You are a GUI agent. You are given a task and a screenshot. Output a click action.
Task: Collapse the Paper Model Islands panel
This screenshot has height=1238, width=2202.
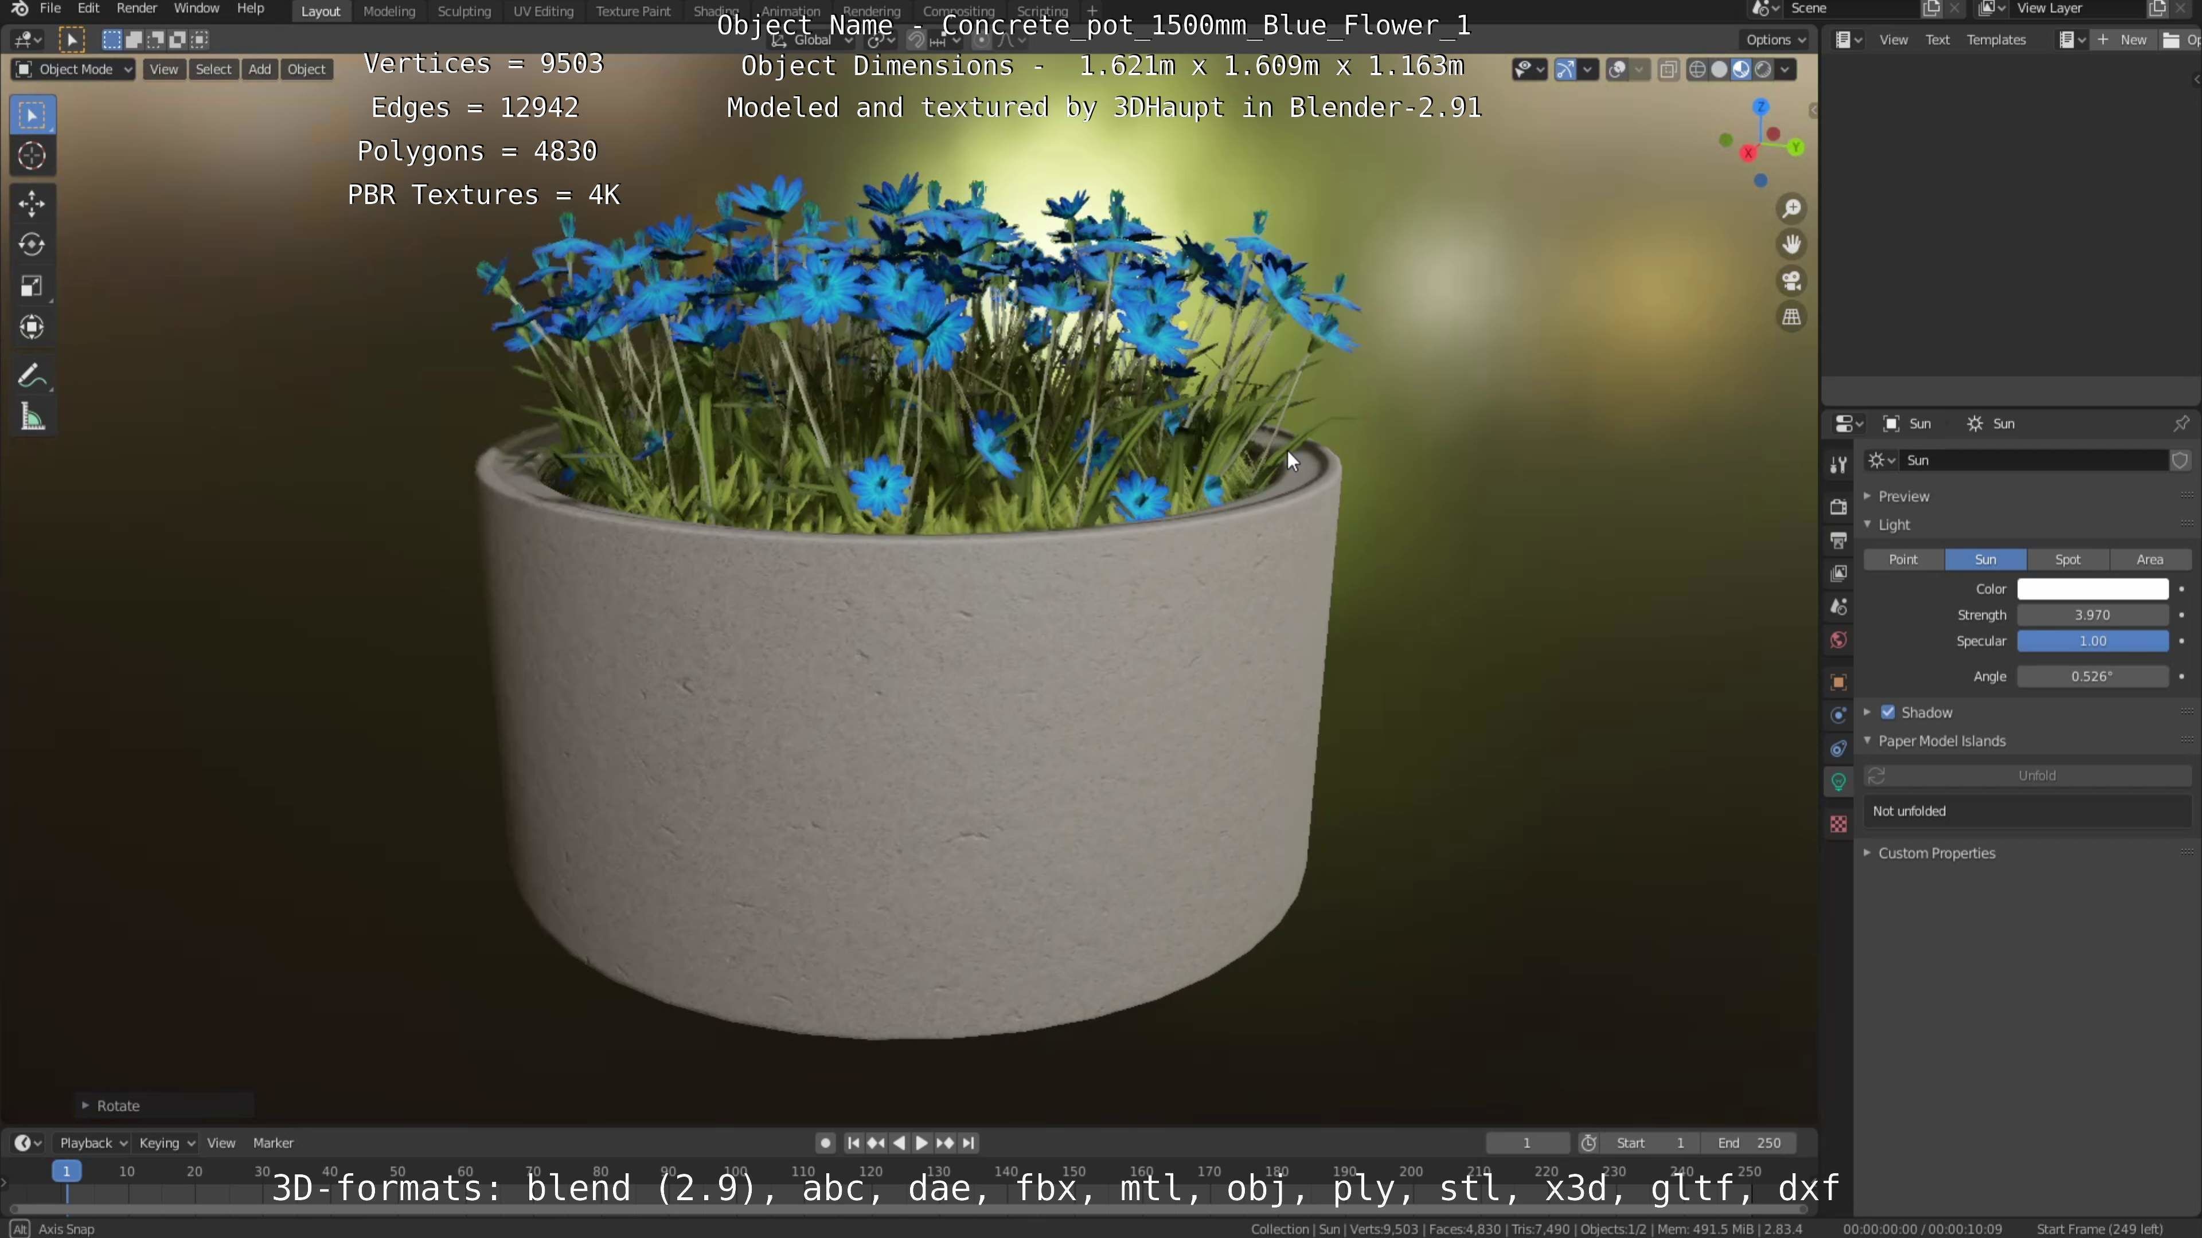1941,741
